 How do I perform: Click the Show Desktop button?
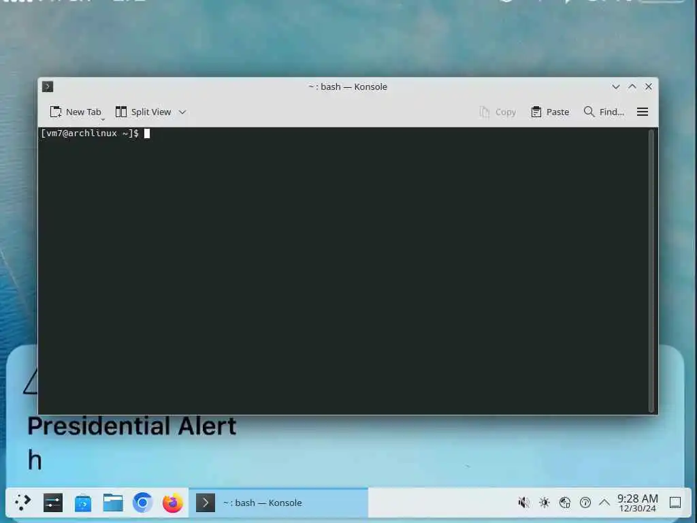[x=675, y=503]
